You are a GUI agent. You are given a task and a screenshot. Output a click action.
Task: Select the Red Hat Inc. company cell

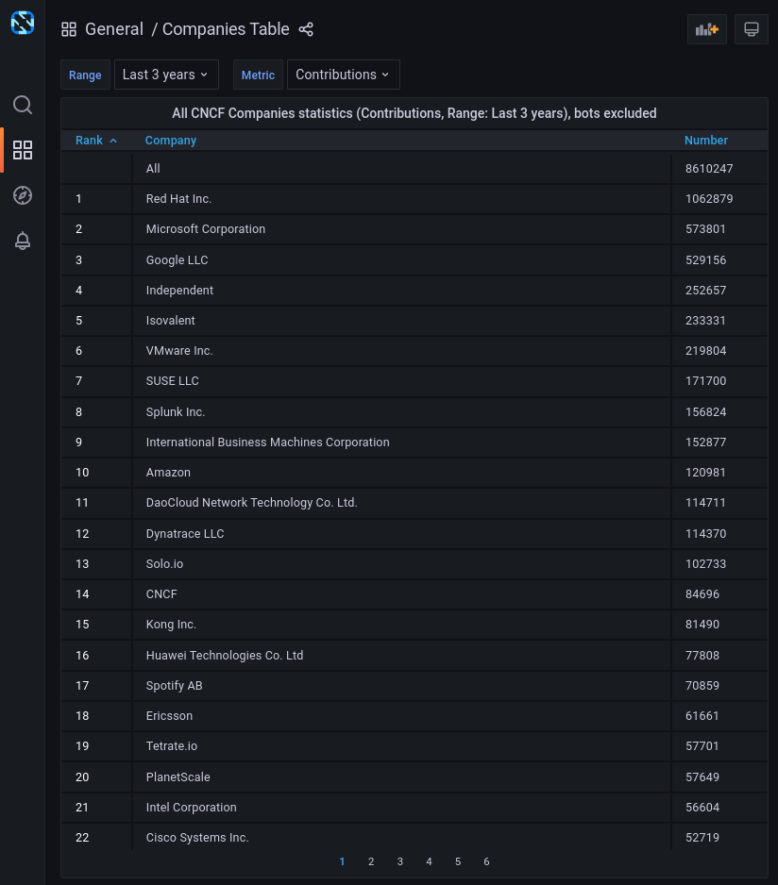[401, 199]
